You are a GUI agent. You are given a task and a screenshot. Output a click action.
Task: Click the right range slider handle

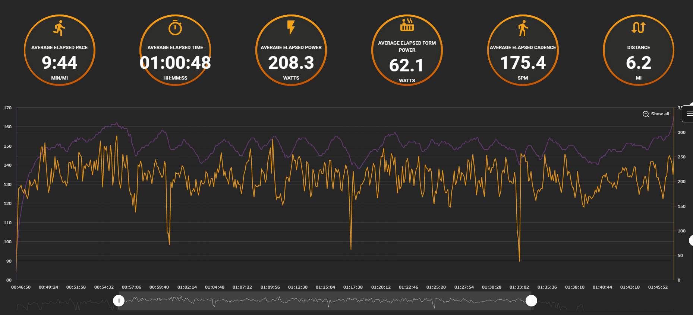point(532,300)
